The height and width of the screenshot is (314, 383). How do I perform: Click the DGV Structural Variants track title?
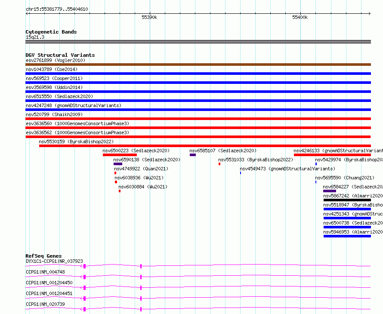[x=60, y=55]
